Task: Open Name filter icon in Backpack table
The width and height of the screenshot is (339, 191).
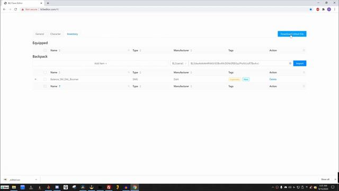Action: coord(129,72)
